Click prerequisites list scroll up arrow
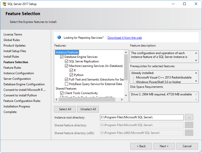The height and width of the screenshot is (153, 202). (x=196, y=73)
